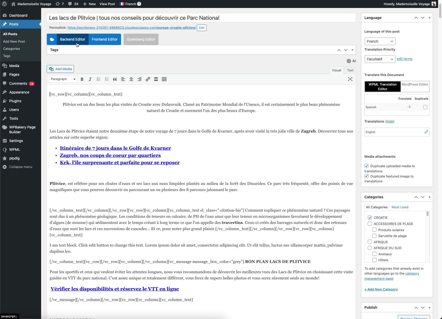The width and height of the screenshot is (442, 319).
Task: Check the AFRIQUE category
Action: click(370, 242)
